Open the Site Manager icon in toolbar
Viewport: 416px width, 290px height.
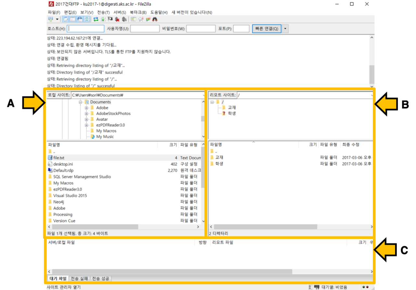[x=50, y=19]
